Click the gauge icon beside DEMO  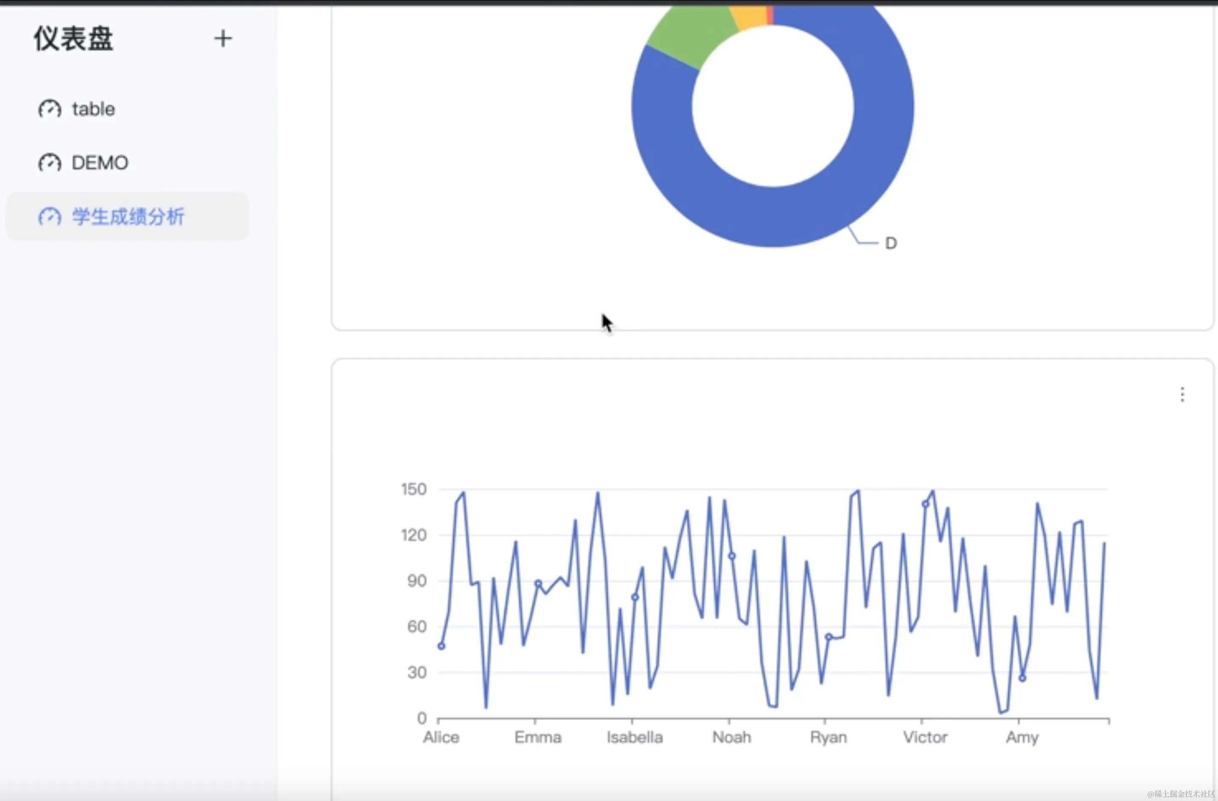pyautogui.click(x=50, y=163)
